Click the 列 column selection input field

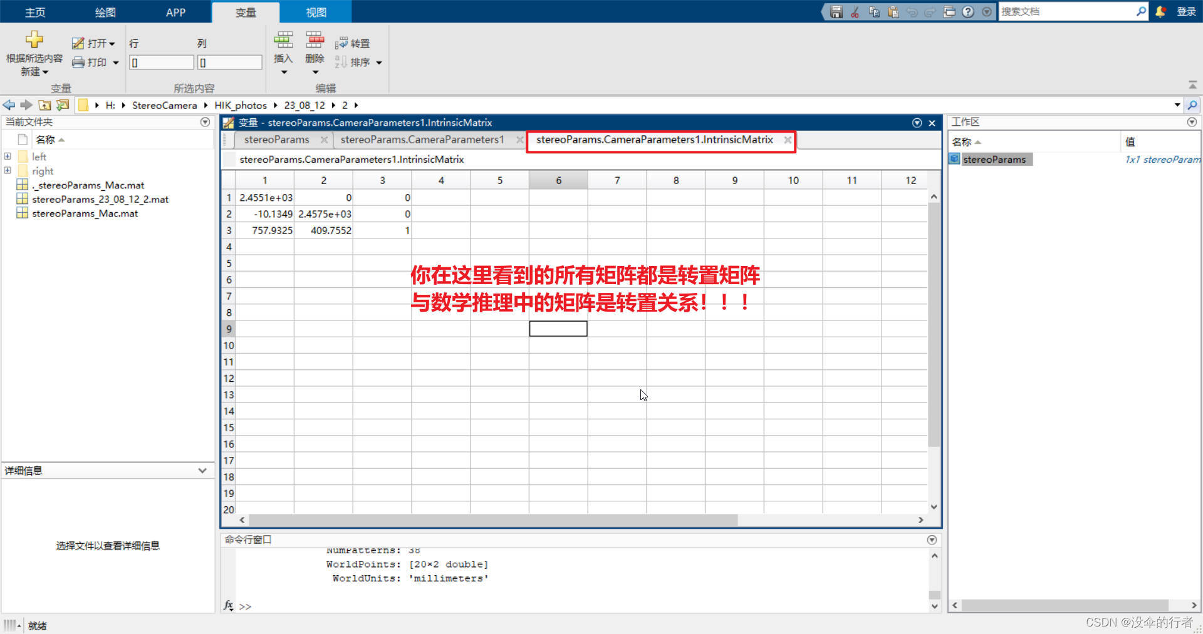(230, 63)
